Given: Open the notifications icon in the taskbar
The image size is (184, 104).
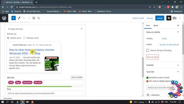Looking at the screenshot, I should point(180,102).
